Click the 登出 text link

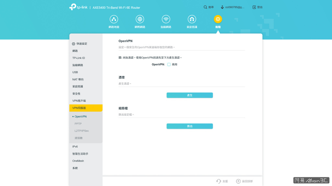260,7
